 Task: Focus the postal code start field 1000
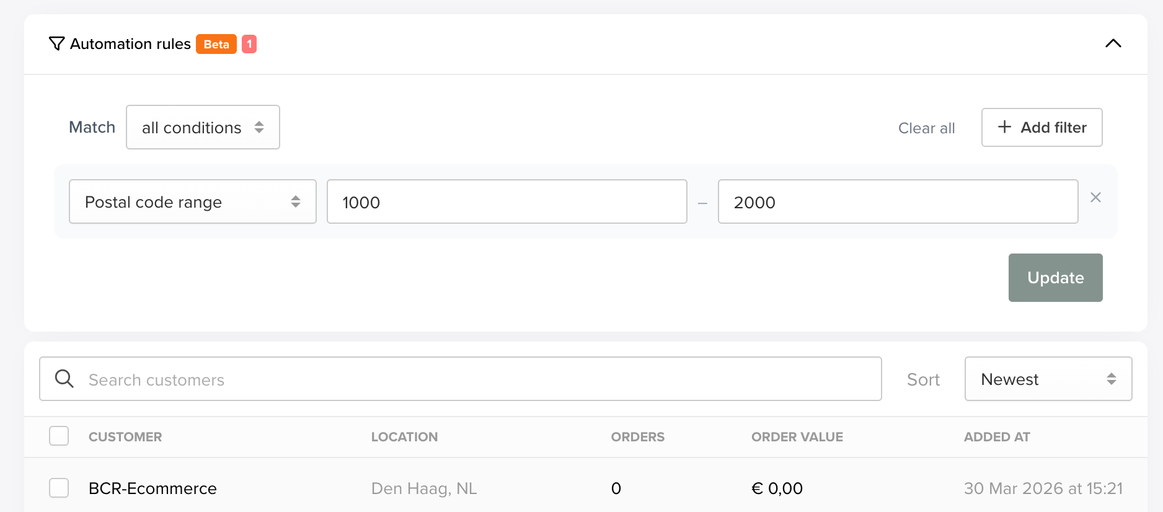coord(507,201)
